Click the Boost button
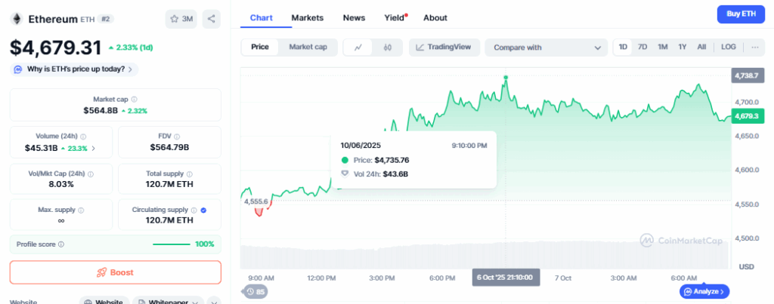Screen dimensions: 774x304 115,272
